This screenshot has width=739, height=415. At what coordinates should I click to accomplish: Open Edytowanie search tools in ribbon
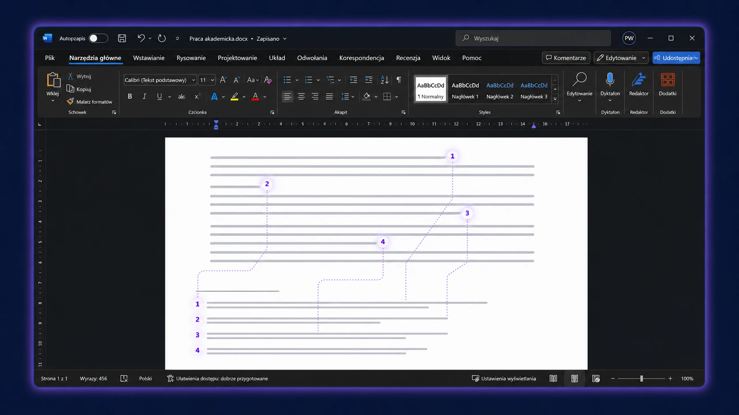(579, 87)
